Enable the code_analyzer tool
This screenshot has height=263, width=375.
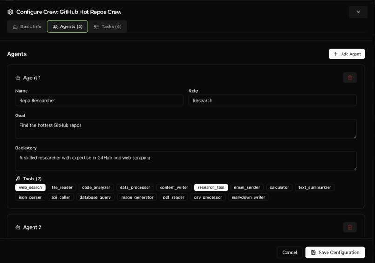[96, 187]
